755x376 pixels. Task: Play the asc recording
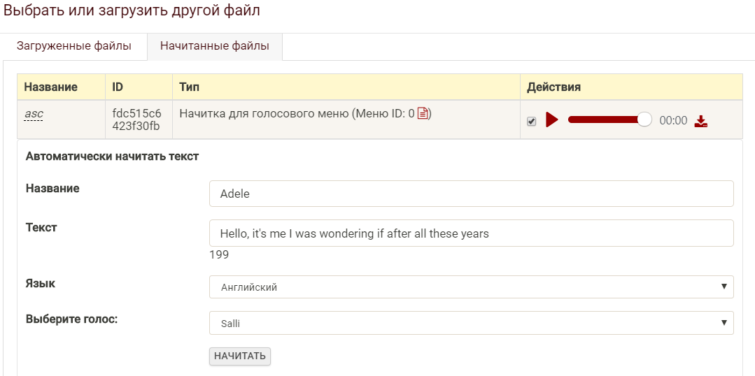click(x=552, y=120)
